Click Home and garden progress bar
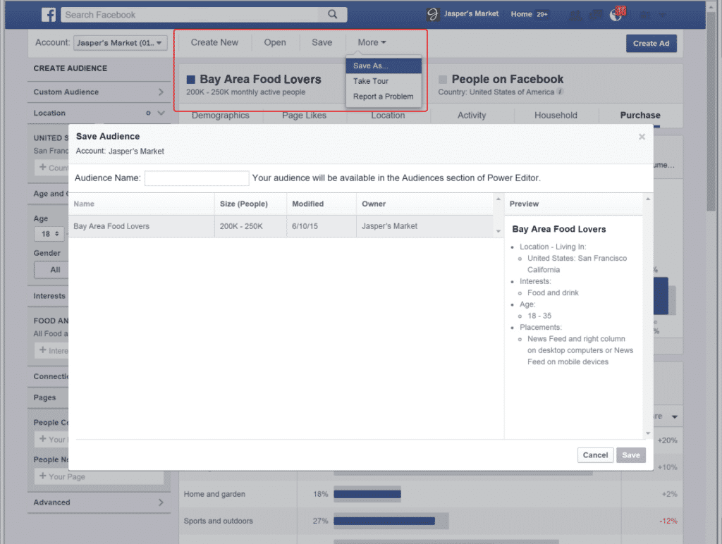Image resolution: width=722 pixels, height=544 pixels. pos(367,494)
